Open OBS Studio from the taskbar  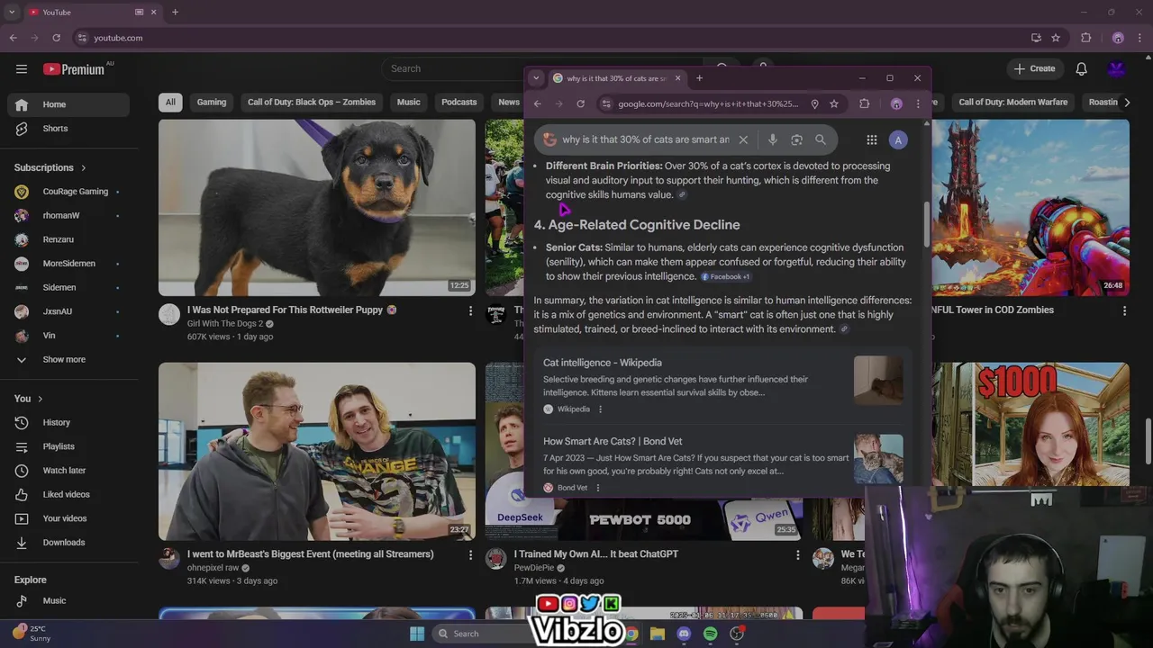click(x=737, y=634)
